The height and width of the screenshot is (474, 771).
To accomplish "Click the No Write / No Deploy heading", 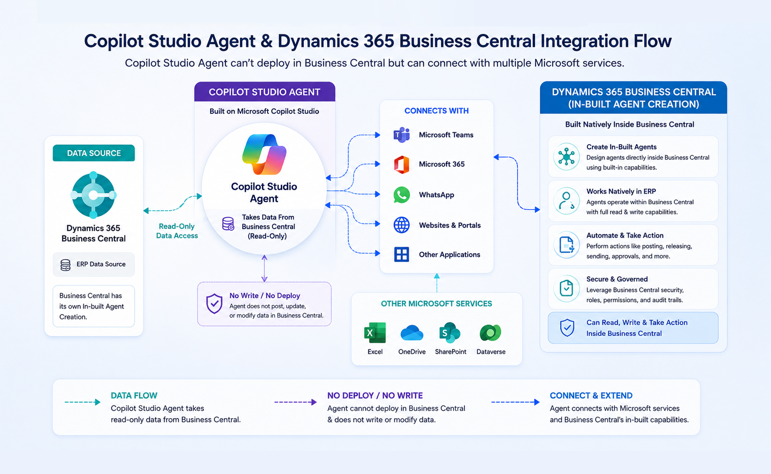I will 265,296.
